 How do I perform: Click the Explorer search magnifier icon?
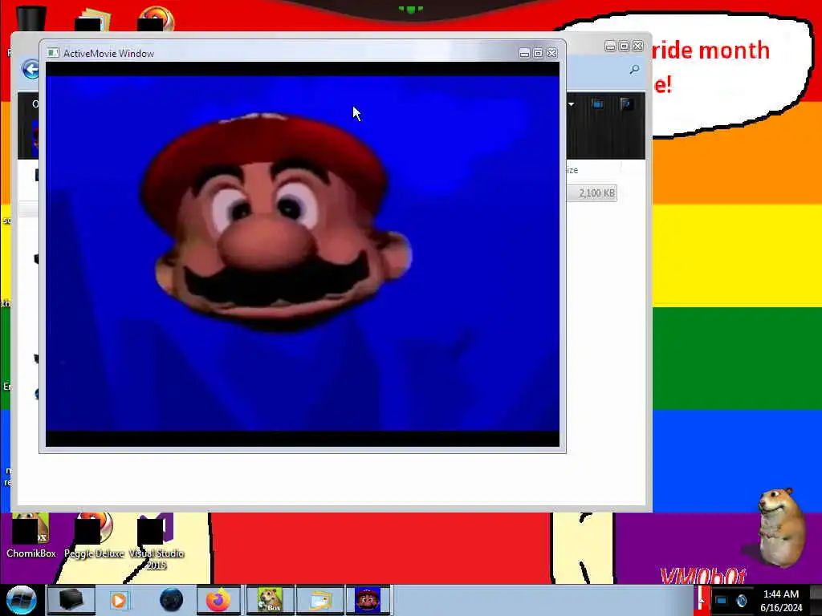coord(634,69)
